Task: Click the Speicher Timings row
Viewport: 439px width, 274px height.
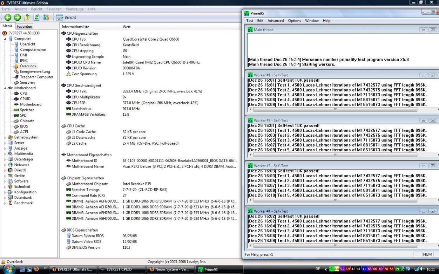Action: (x=151, y=190)
